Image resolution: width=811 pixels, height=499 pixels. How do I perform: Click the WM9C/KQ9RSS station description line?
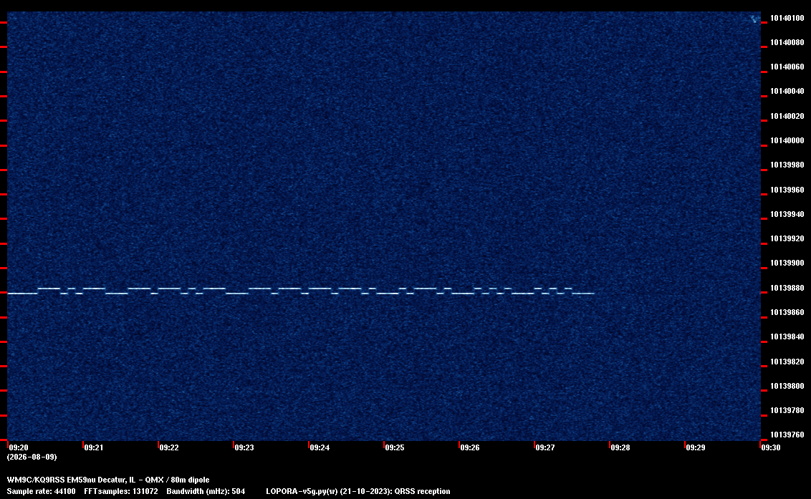click(x=108, y=480)
